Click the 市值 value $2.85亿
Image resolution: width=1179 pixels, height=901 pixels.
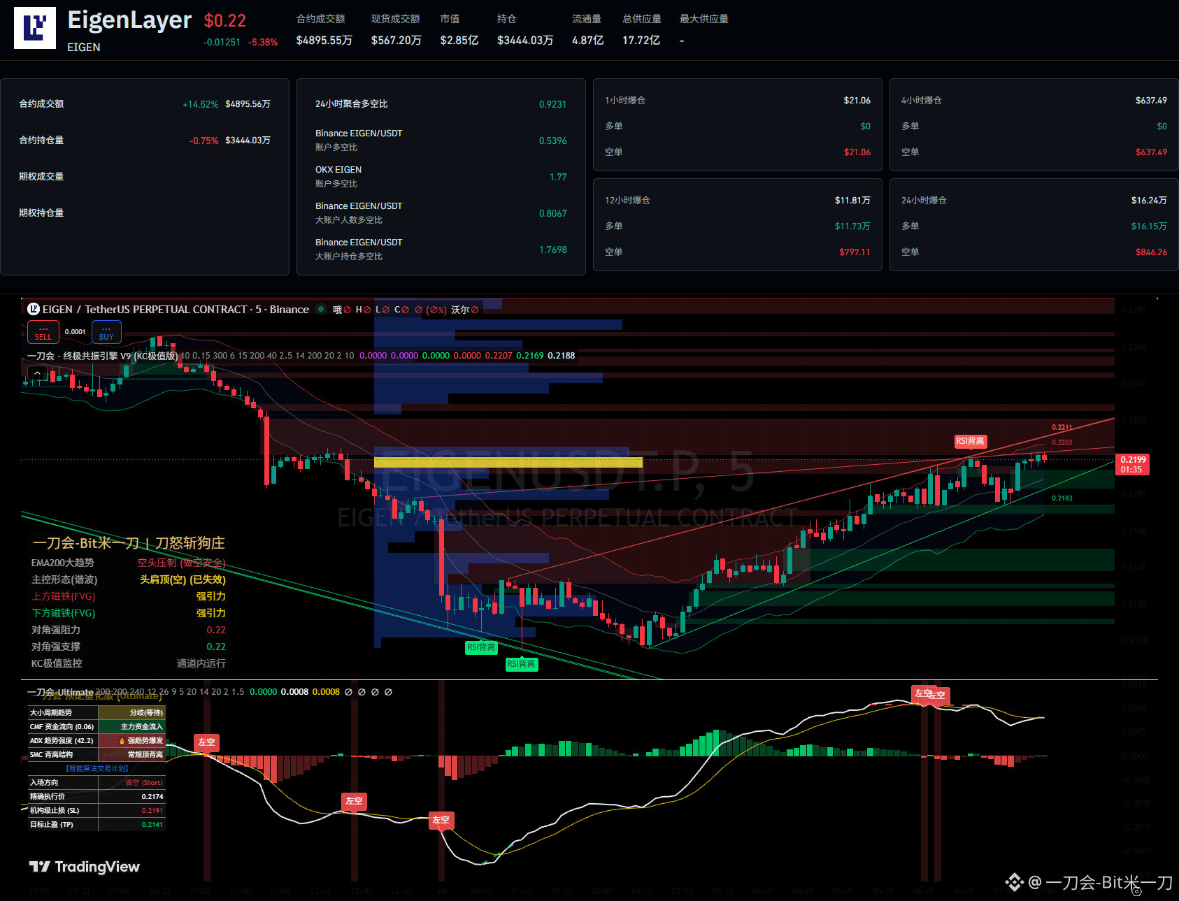pos(459,41)
